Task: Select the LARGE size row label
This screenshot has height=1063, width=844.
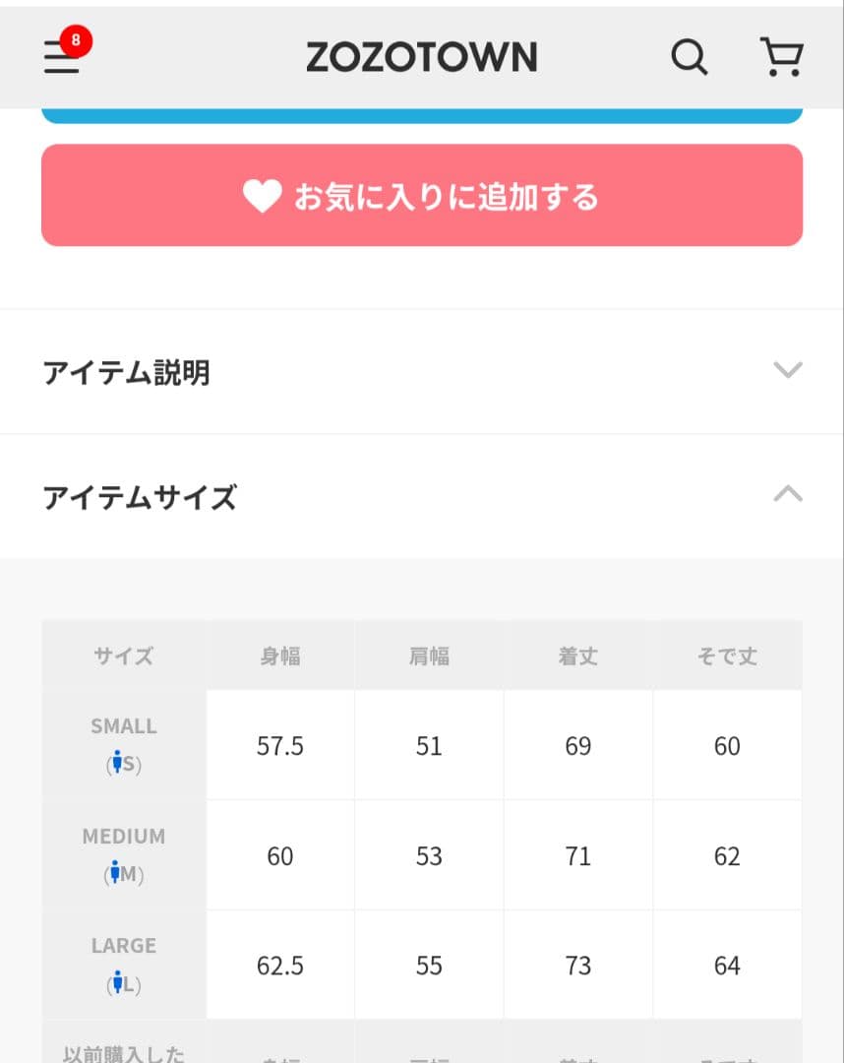Action: tap(124, 946)
